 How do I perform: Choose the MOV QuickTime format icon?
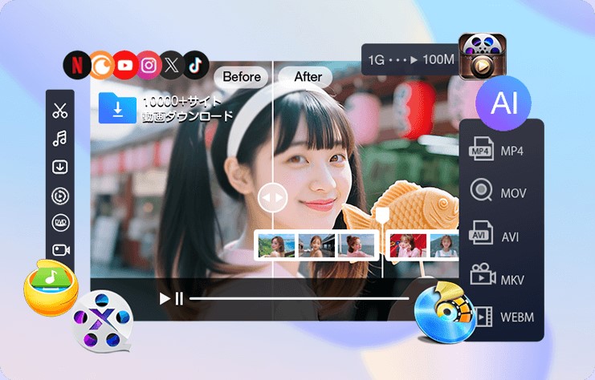[481, 190]
